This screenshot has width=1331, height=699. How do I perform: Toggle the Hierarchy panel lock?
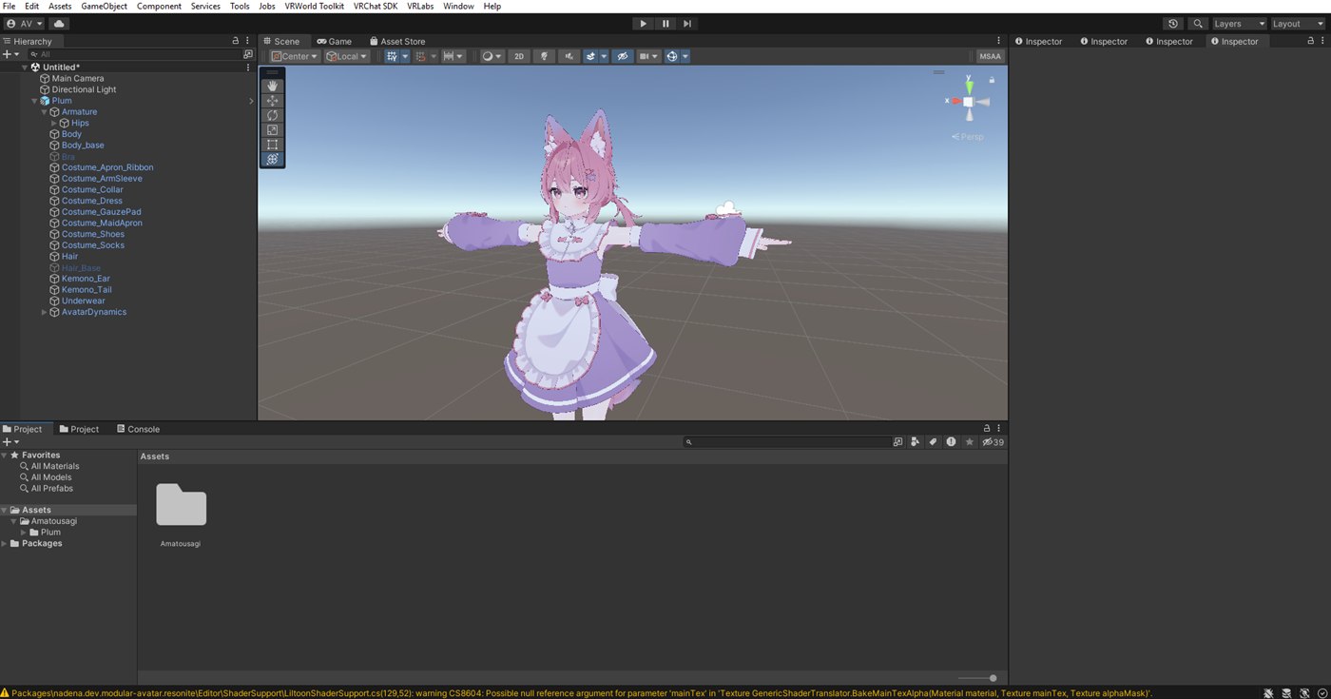point(236,41)
